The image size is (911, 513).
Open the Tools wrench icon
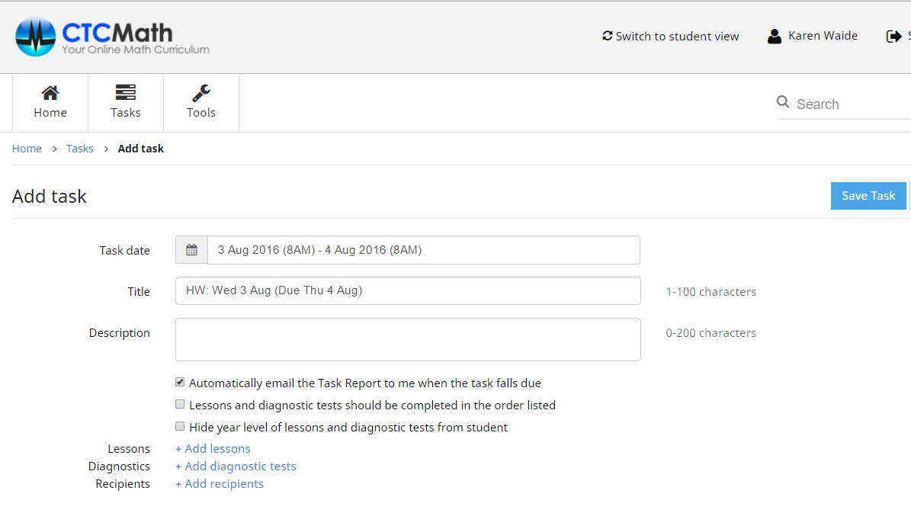[x=201, y=93]
